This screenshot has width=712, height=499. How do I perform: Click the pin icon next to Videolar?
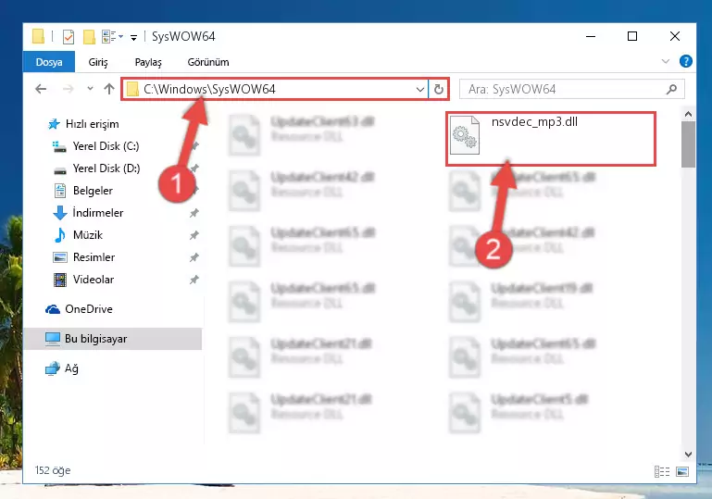pyautogui.click(x=194, y=280)
